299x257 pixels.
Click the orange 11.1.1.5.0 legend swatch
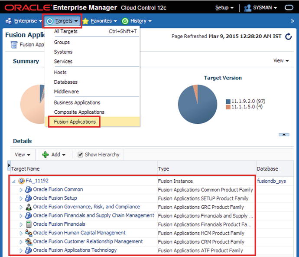coord(228,107)
